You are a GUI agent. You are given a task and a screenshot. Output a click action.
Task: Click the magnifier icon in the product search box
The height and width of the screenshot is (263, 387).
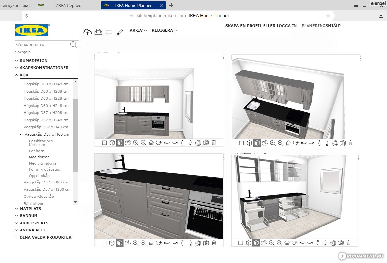tap(74, 45)
